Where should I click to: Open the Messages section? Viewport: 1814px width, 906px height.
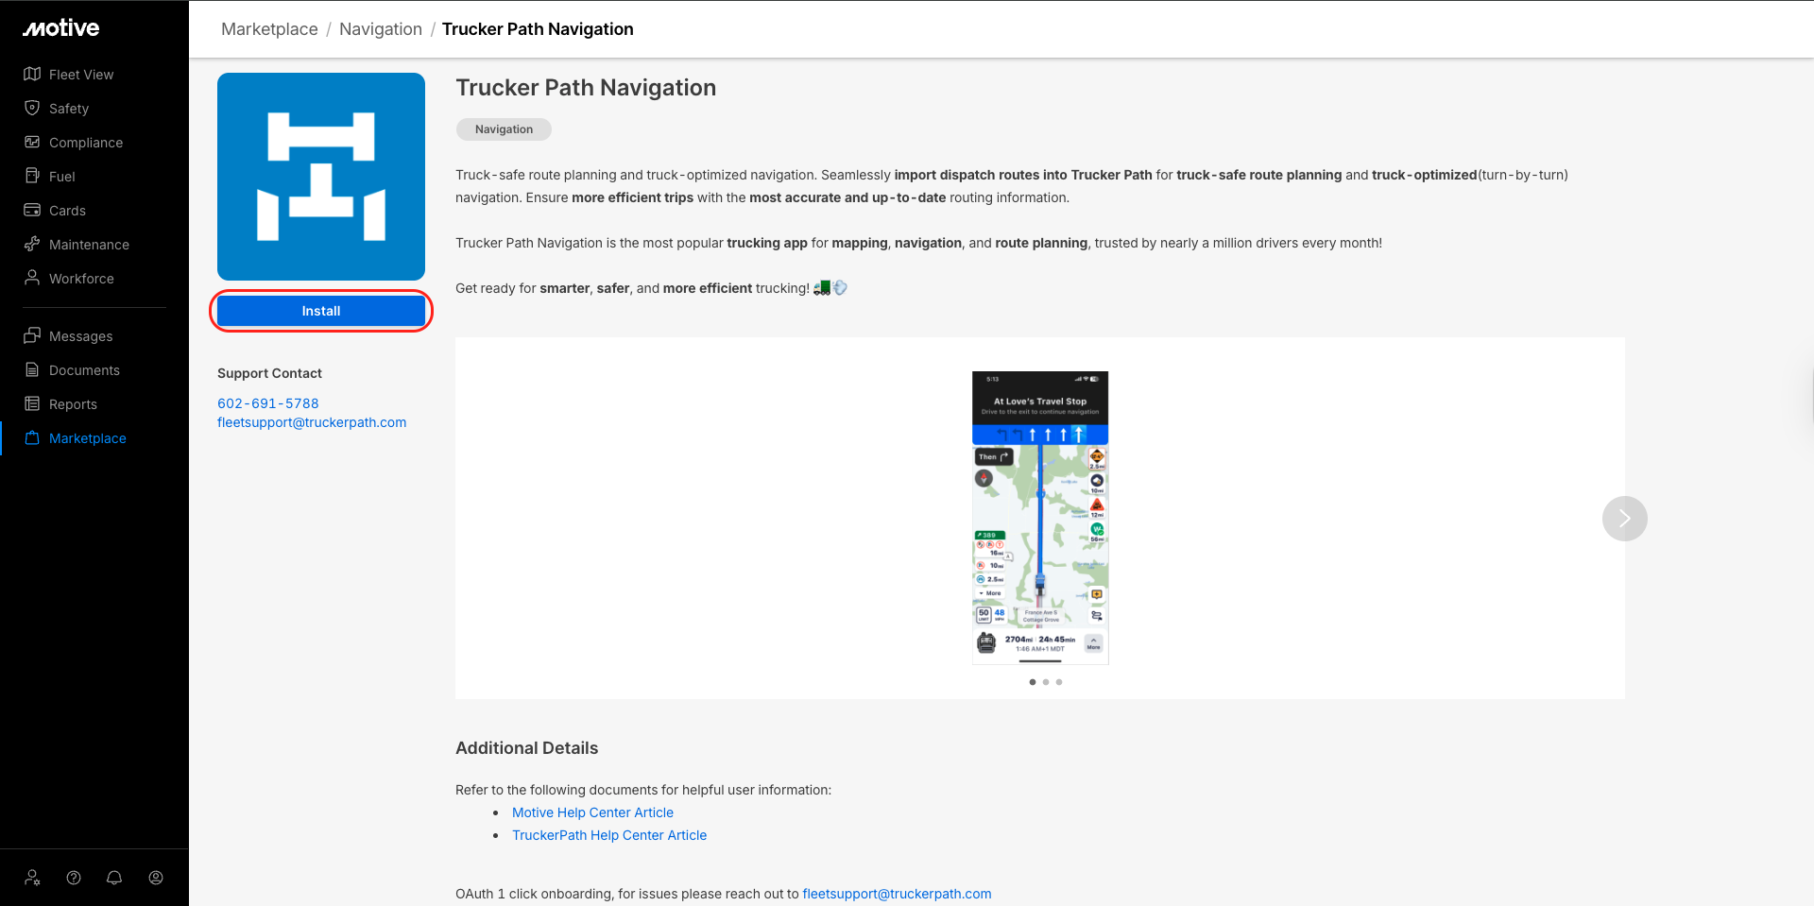pos(80,336)
